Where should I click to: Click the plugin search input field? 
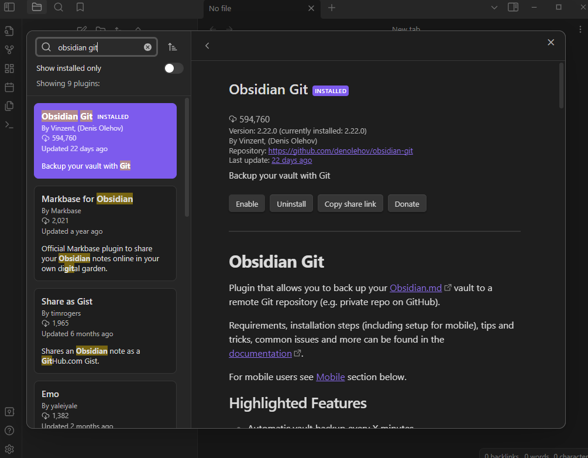click(x=97, y=47)
